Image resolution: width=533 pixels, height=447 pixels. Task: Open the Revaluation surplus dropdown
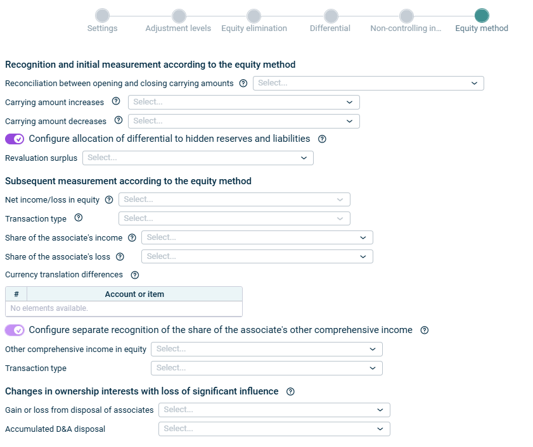(x=198, y=158)
